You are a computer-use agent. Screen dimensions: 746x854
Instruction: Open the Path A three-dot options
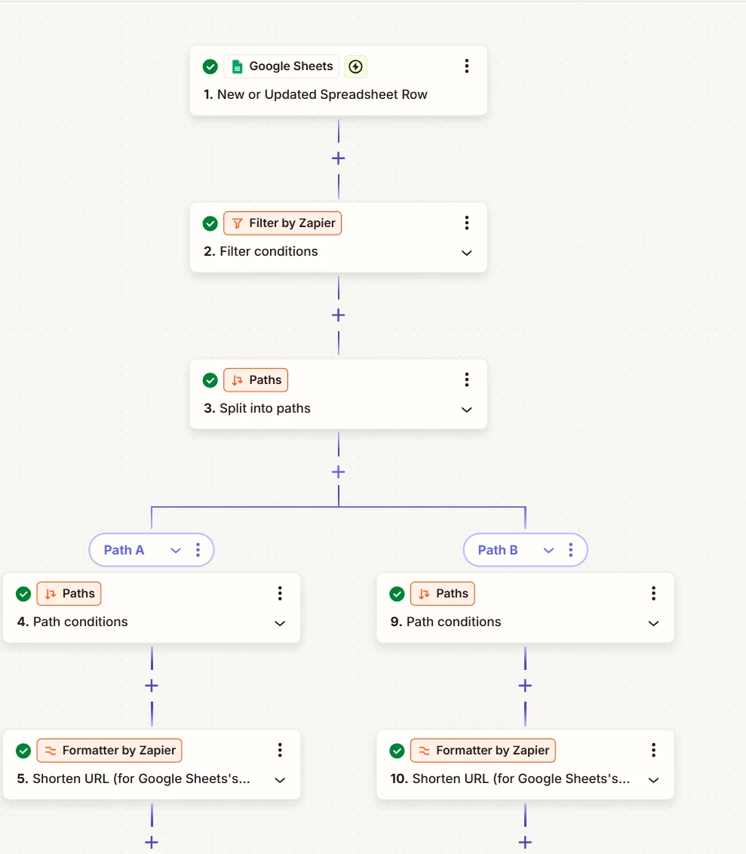198,550
